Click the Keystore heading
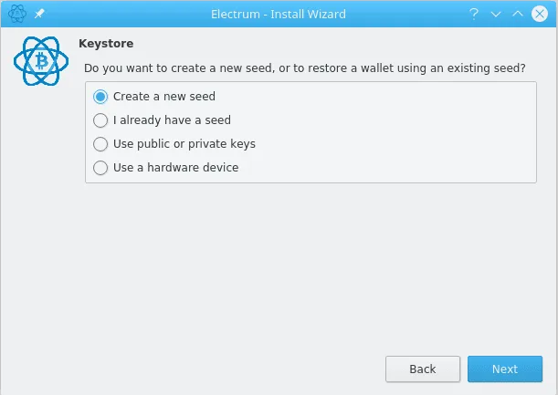Screen dimensions: 558x395 point(106,44)
